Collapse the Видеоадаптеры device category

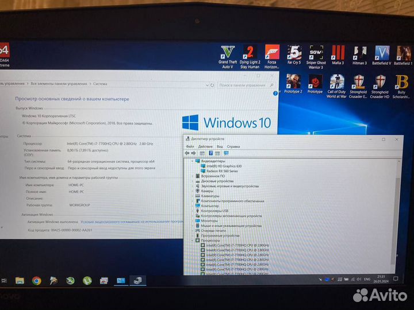click(x=192, y=161)
